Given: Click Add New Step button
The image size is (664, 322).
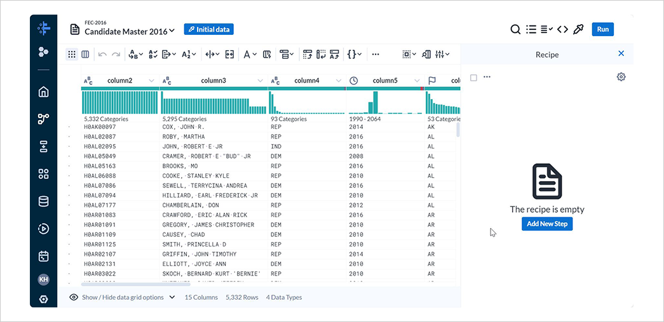Looking at the screenshot, I should click(x=547, y=224).
